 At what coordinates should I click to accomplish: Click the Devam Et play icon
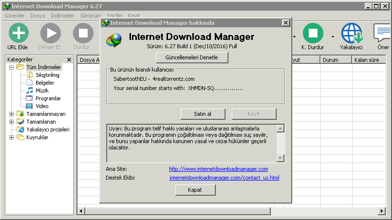point(51,33)
